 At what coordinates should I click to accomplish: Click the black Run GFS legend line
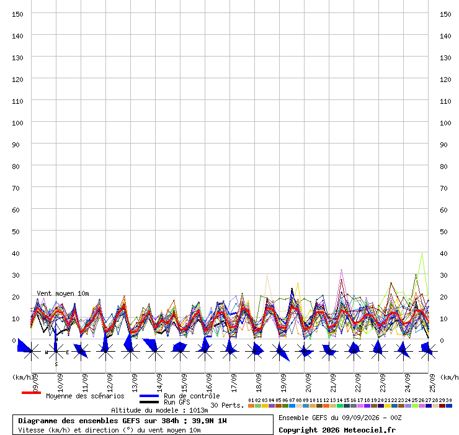click(x=149, y=402)
